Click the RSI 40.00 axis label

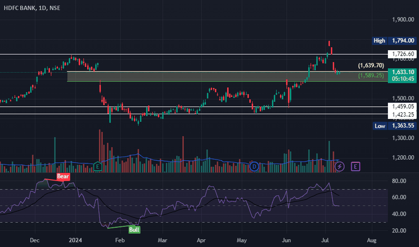coord(399,214)
